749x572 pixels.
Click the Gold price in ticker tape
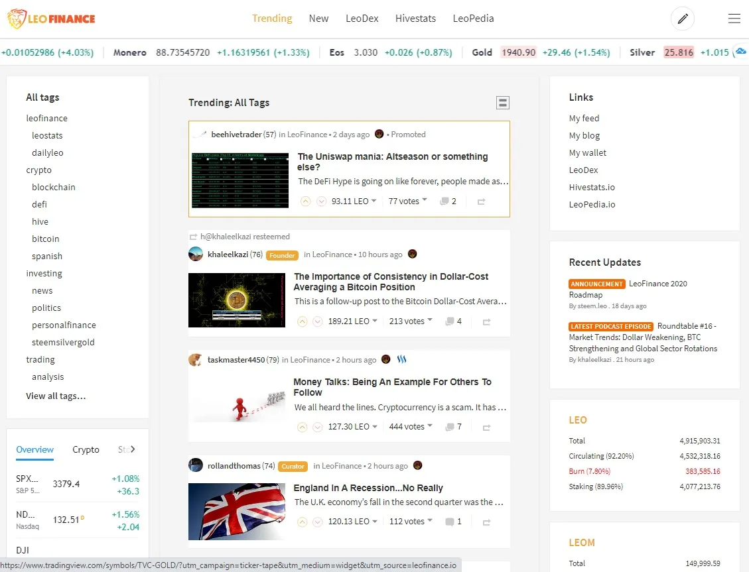point(518,52)
